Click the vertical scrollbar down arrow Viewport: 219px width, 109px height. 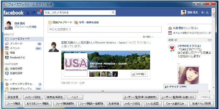(x=213, y=88)
